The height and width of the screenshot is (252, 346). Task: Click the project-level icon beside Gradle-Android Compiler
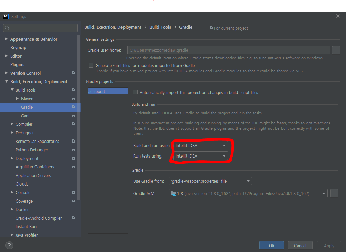click(x=73, y=218)
